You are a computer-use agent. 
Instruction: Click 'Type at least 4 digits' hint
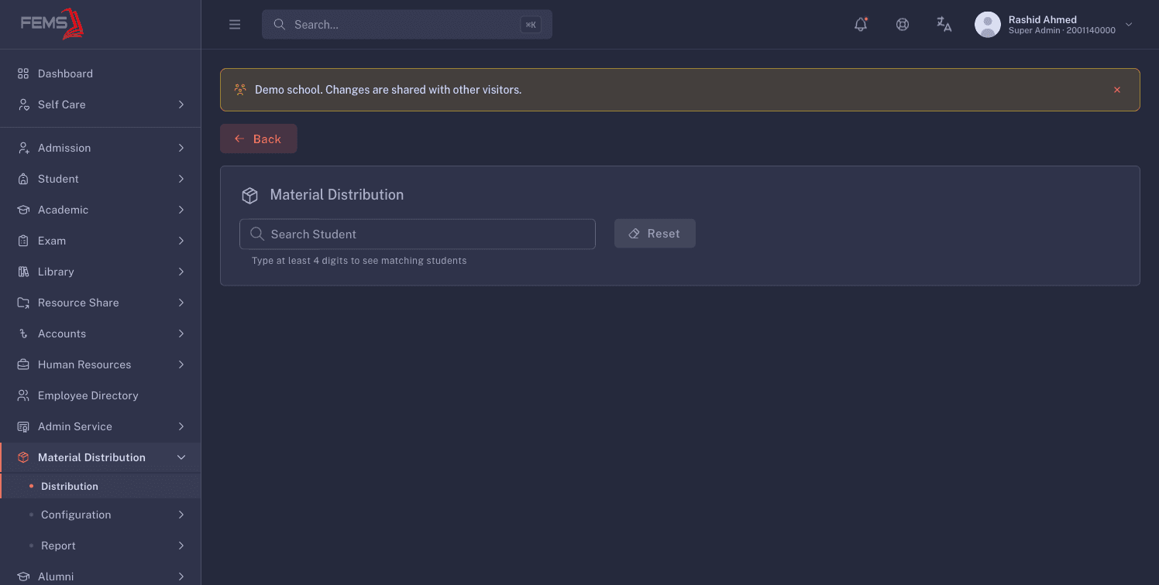tap(359, 261)
